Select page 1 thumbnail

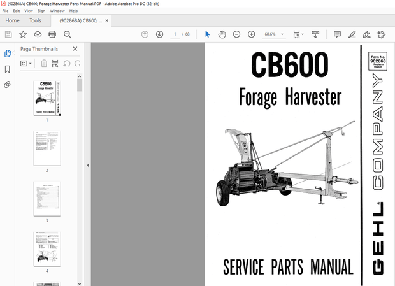[x=47, y=98]
